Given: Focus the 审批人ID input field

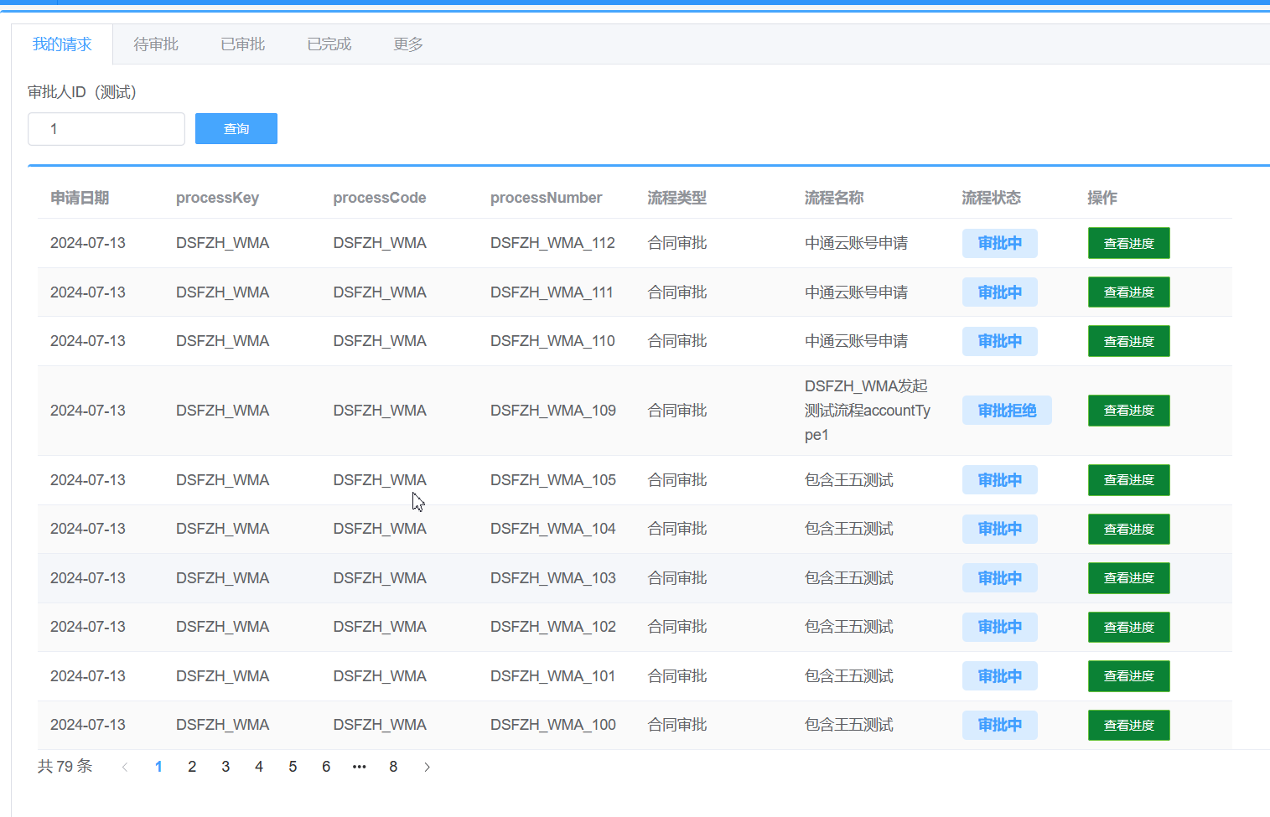Looking at the screenshot, I should [x=106, y=129].
